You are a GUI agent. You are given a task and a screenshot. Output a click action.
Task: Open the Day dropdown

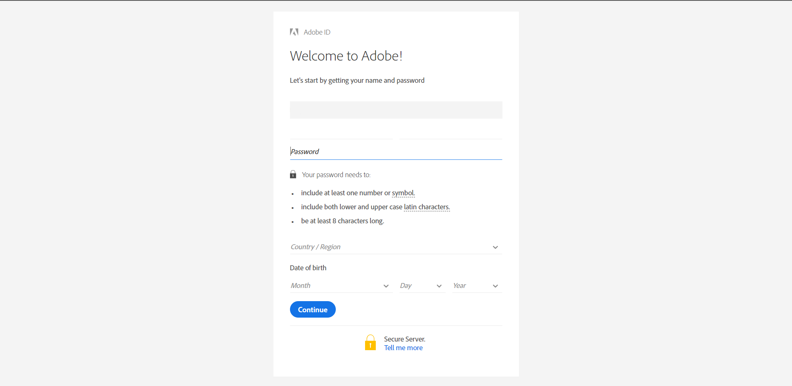coord(422,285)
